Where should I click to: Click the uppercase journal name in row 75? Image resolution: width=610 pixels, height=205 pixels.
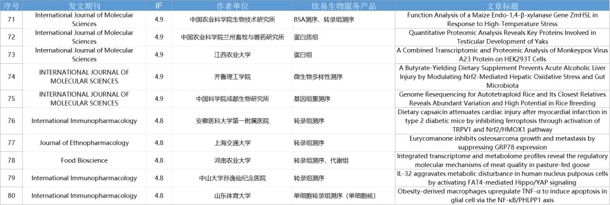tap(84, 99)
